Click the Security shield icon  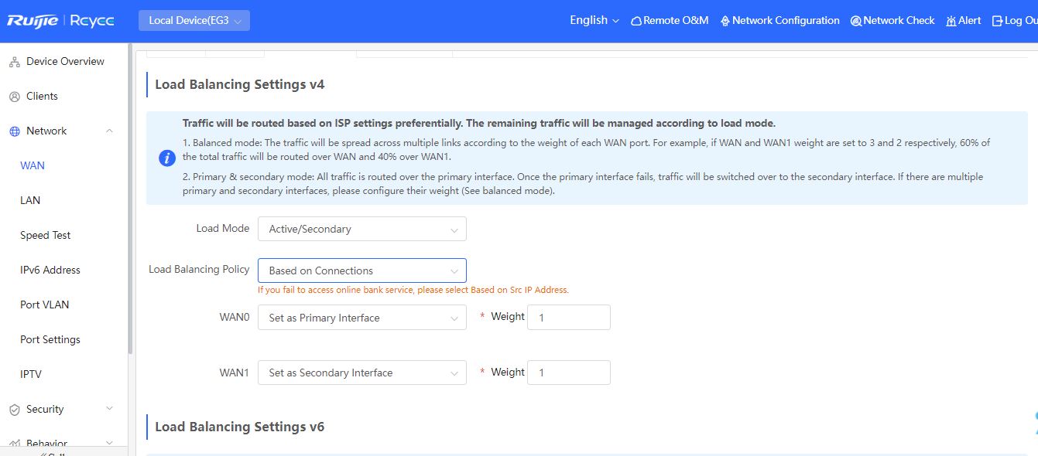[14, 410]
